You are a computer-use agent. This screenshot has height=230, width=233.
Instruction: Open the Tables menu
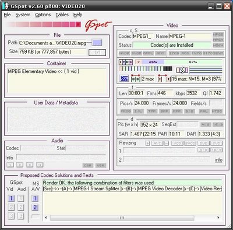click(62, 15)
